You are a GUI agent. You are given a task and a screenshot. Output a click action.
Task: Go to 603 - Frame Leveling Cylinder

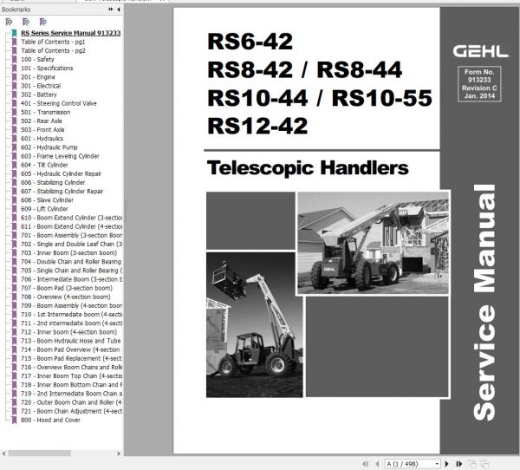(60, 156)
